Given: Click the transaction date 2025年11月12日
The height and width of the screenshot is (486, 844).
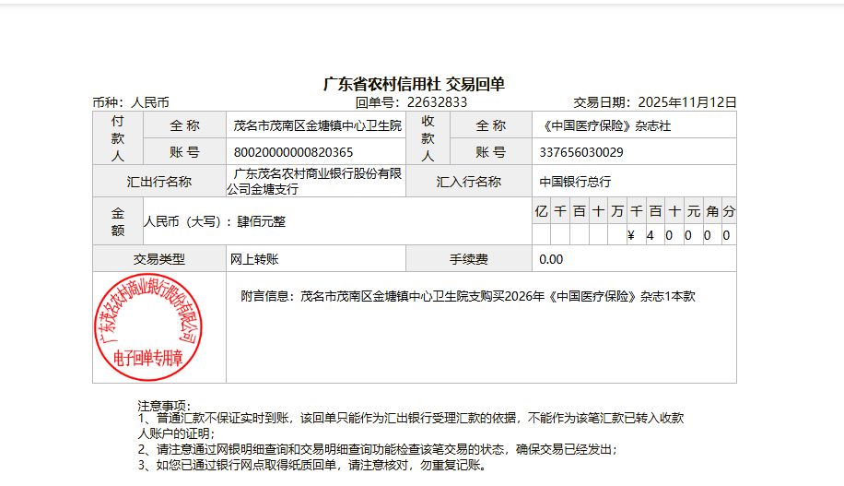Looking at the screenshot, I should pos(687,102).
